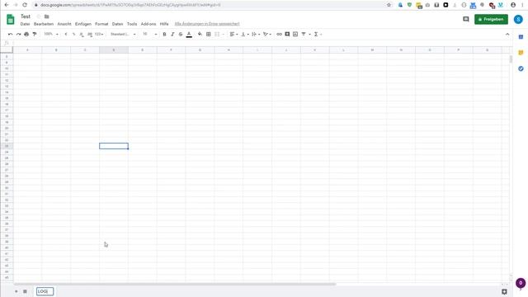
Task: Open the Datei menu
Action: [25, 24]
